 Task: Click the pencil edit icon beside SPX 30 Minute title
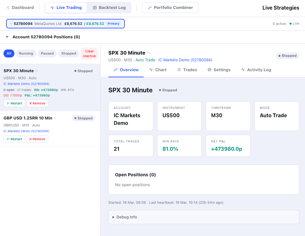[x=149, y=53]
